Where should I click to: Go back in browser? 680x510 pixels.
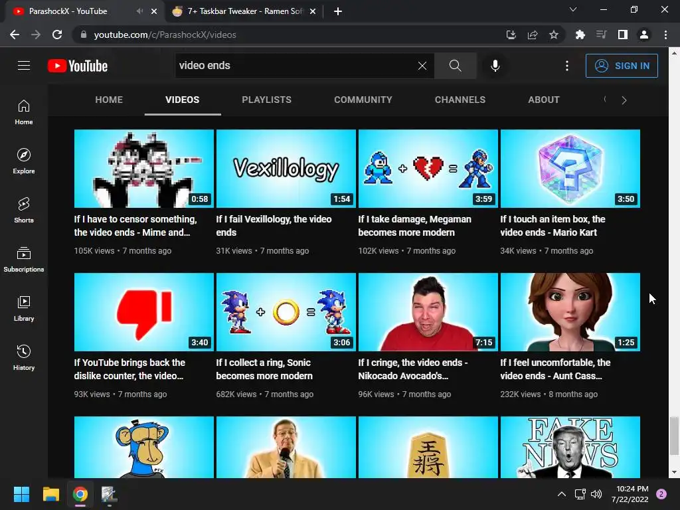tap(15, 35)
